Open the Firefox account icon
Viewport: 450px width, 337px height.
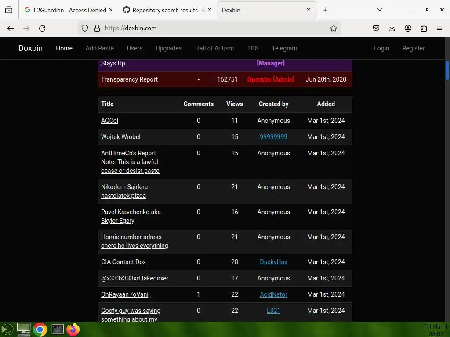coord(408,28)
